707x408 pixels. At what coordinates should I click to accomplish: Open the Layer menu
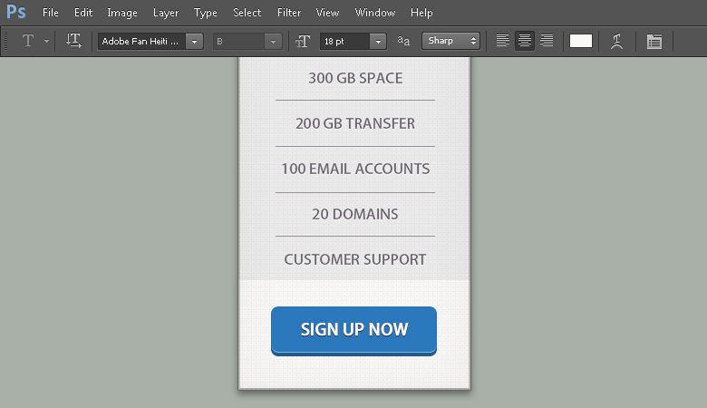coord(166,13)
